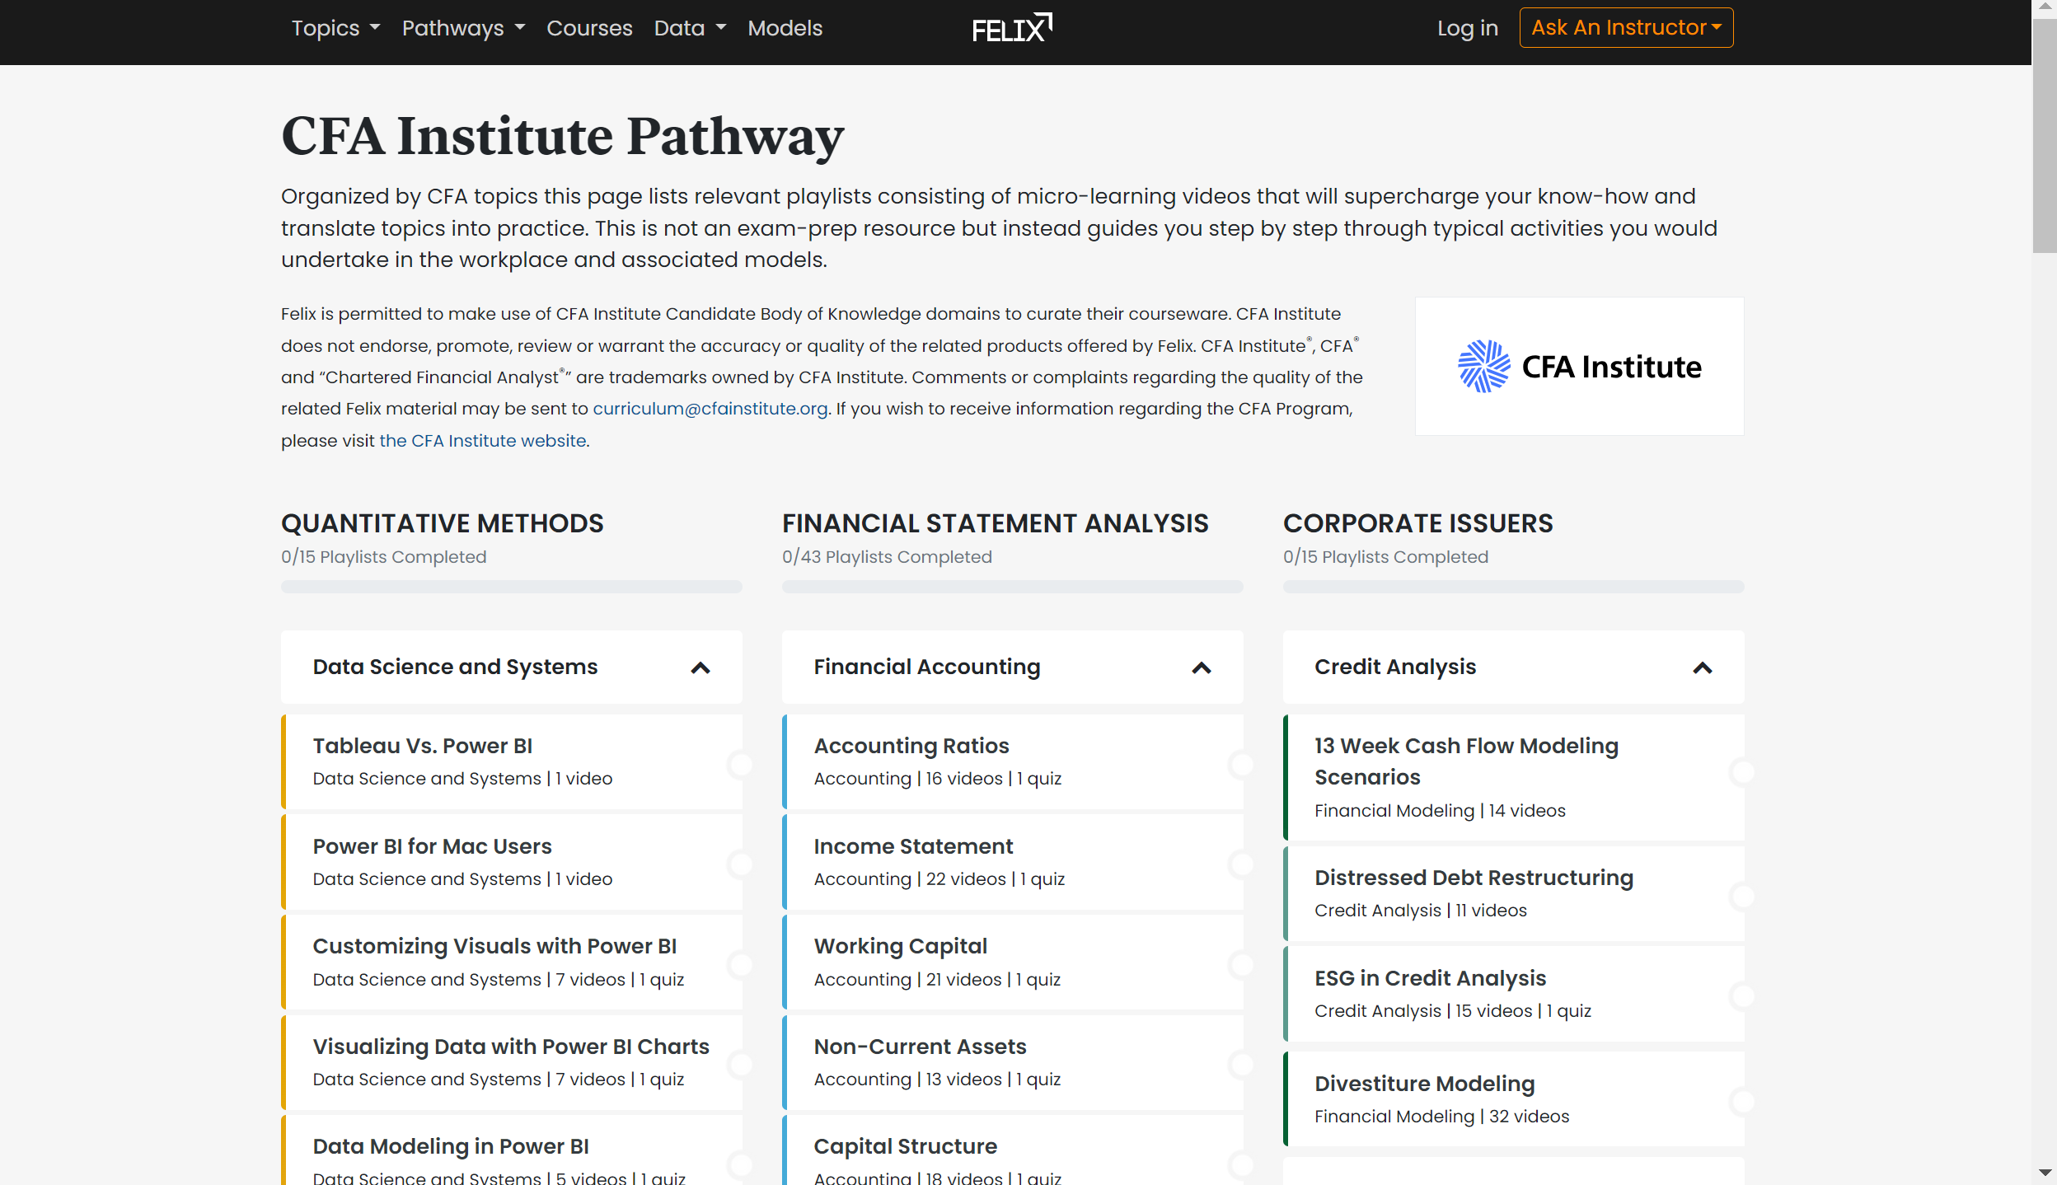Open the CFA Institute website link
The width and height of the screenshot is (2057, 1185).
pos(484,441)
